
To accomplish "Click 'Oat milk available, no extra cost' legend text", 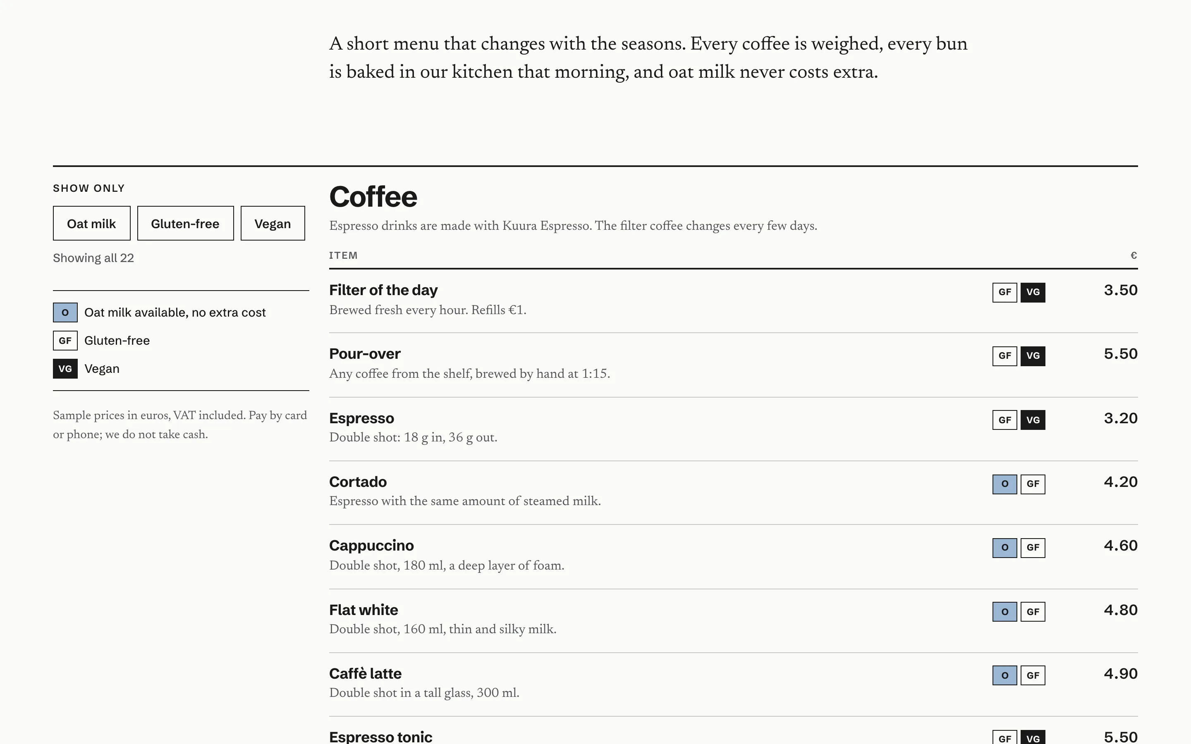I will coord(175,312).
